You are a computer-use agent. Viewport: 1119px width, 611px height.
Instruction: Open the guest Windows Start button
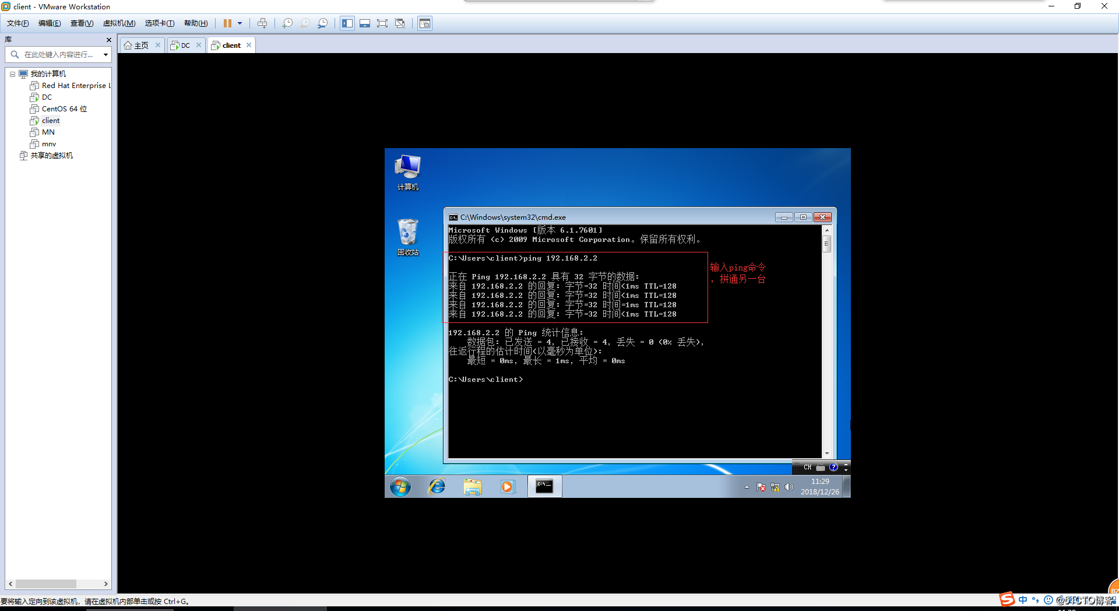click(x=400, y=486)
